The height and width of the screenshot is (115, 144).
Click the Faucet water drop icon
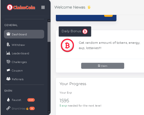tap(8, 99)
